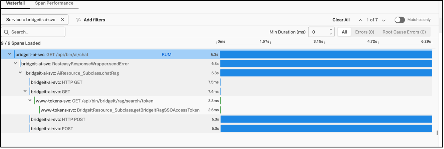Click the HTTP POST span duration bar
Image resolution: width=444 pixels, height=149 pixels.
(x=326, y=119)
